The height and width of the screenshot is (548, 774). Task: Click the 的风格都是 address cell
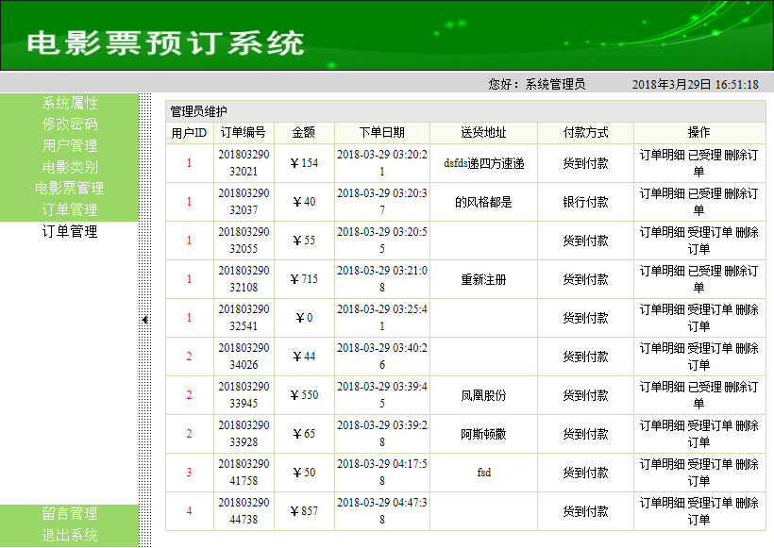[x=483, y=202]
